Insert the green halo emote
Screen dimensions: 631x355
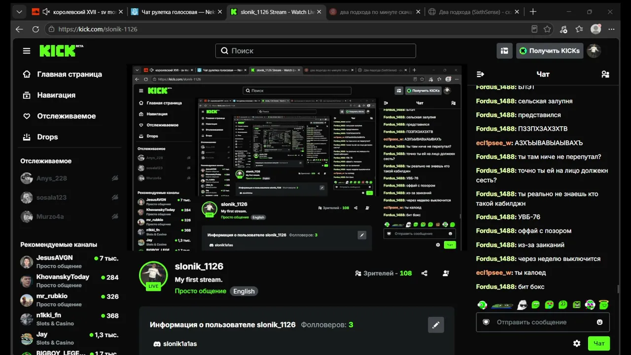coord(604,305)
